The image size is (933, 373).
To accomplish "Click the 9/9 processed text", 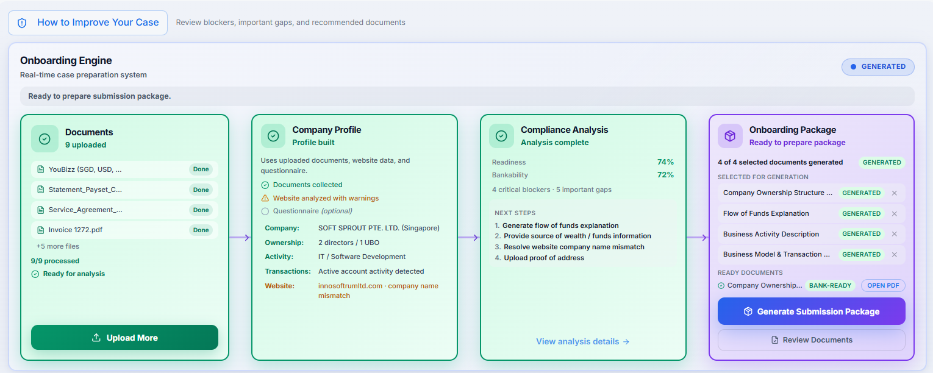I will 55,261.
